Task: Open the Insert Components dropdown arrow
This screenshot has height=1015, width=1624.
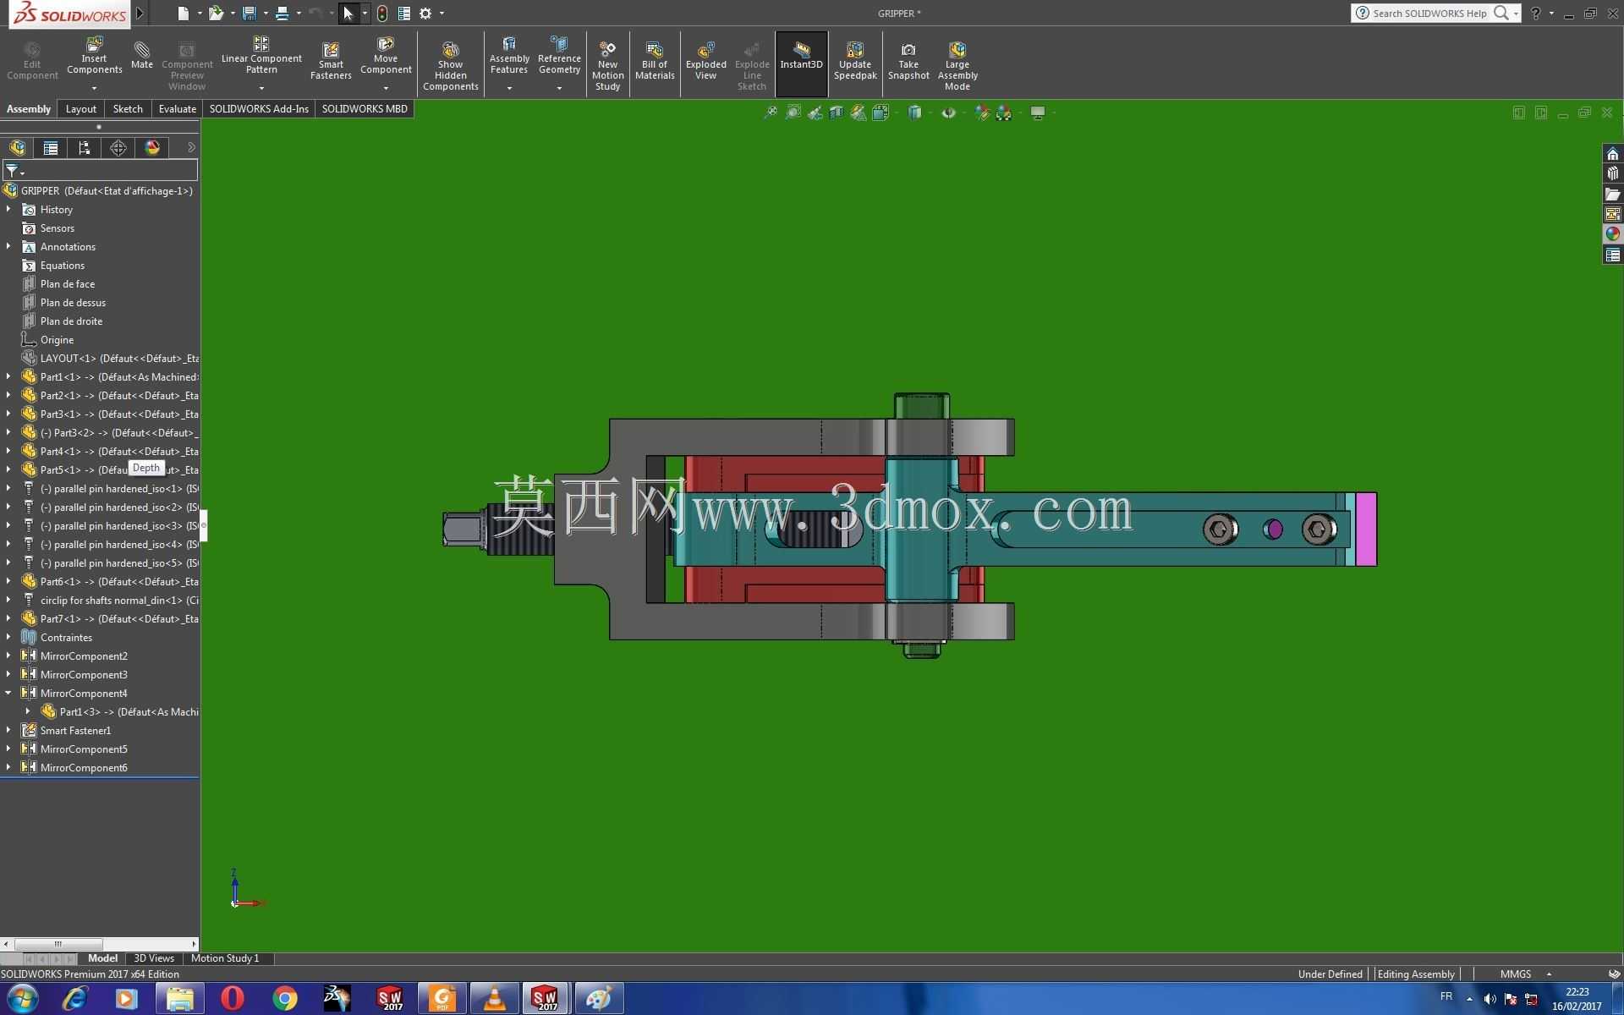Action: point(94,88)
